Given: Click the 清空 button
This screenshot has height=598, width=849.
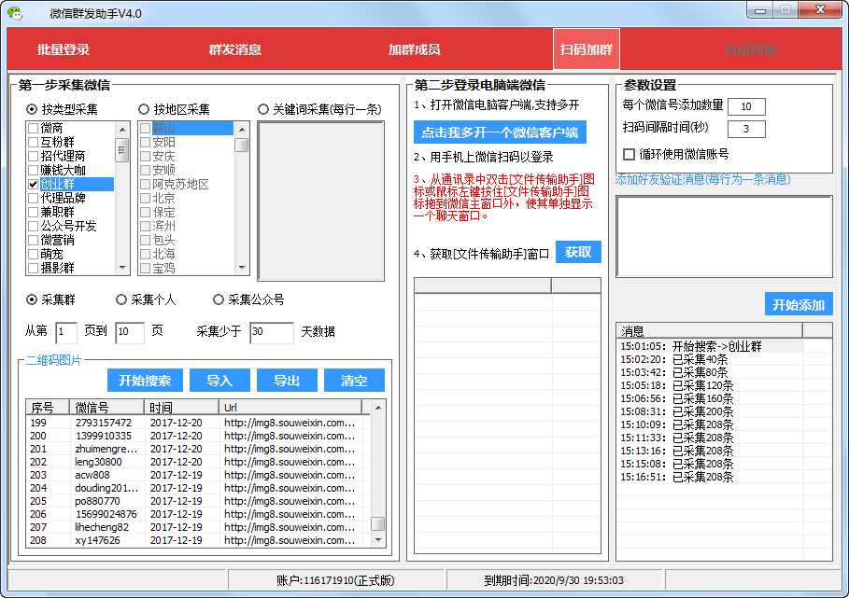Looking at the screenshot, I should point(354,381).
